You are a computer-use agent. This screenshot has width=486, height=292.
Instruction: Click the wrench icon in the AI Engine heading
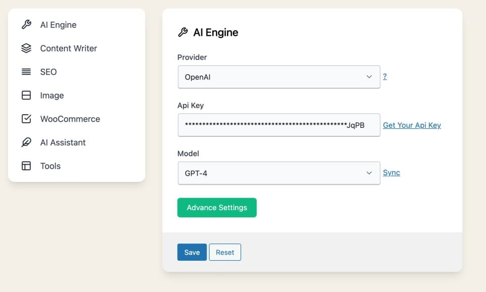point(183,32)
